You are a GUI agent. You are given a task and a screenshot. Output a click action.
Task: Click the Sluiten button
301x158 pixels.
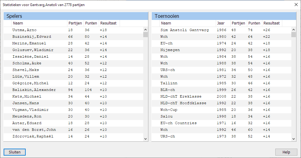(15, 152)
